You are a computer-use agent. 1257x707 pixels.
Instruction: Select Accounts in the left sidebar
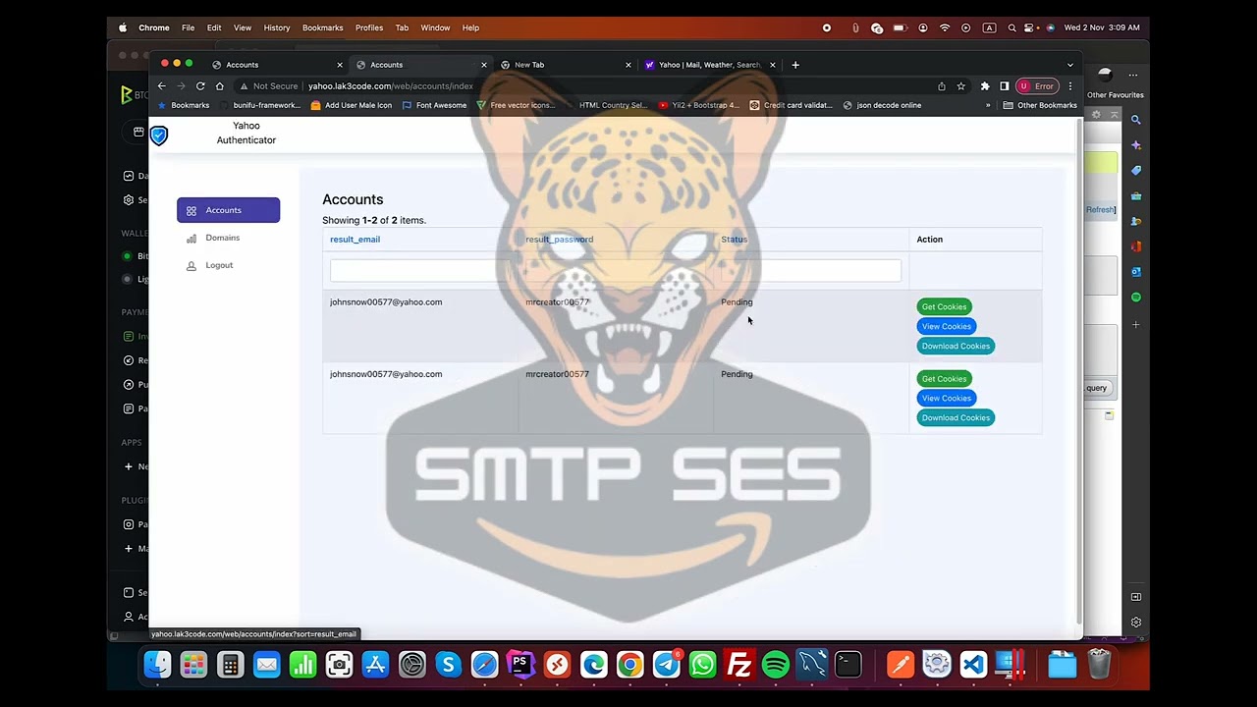point(228,210)
